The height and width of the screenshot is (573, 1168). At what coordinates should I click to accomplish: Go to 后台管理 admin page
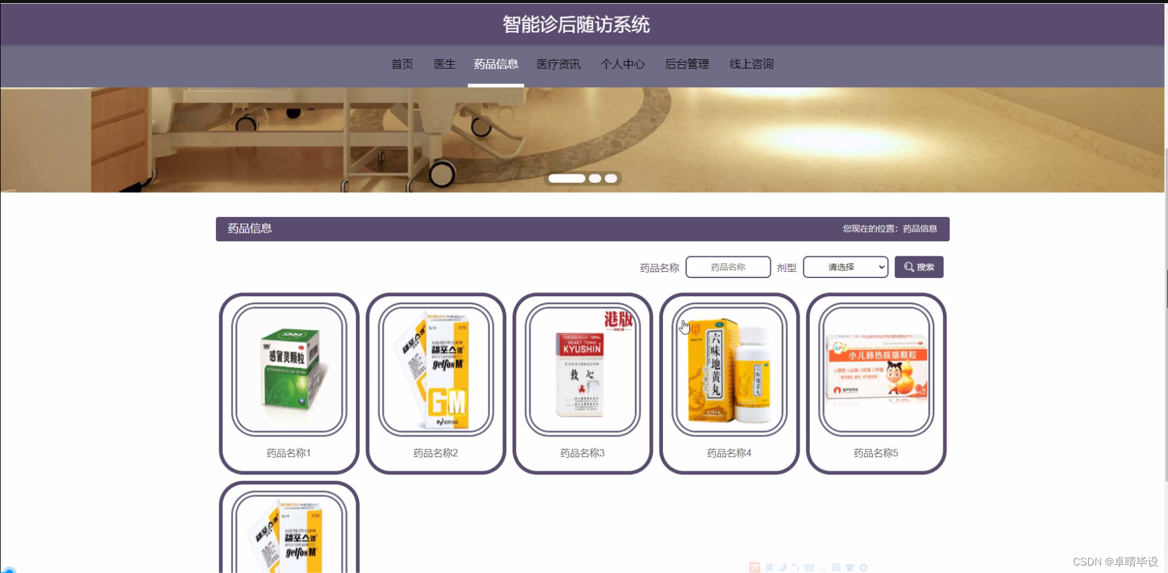click(687, 64)
